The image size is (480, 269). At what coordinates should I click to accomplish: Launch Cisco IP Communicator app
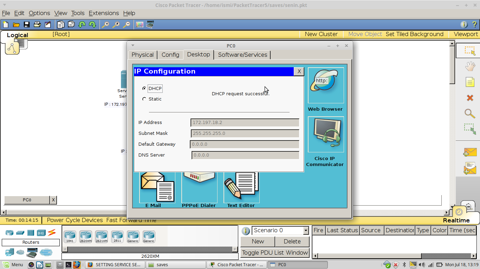326,134
